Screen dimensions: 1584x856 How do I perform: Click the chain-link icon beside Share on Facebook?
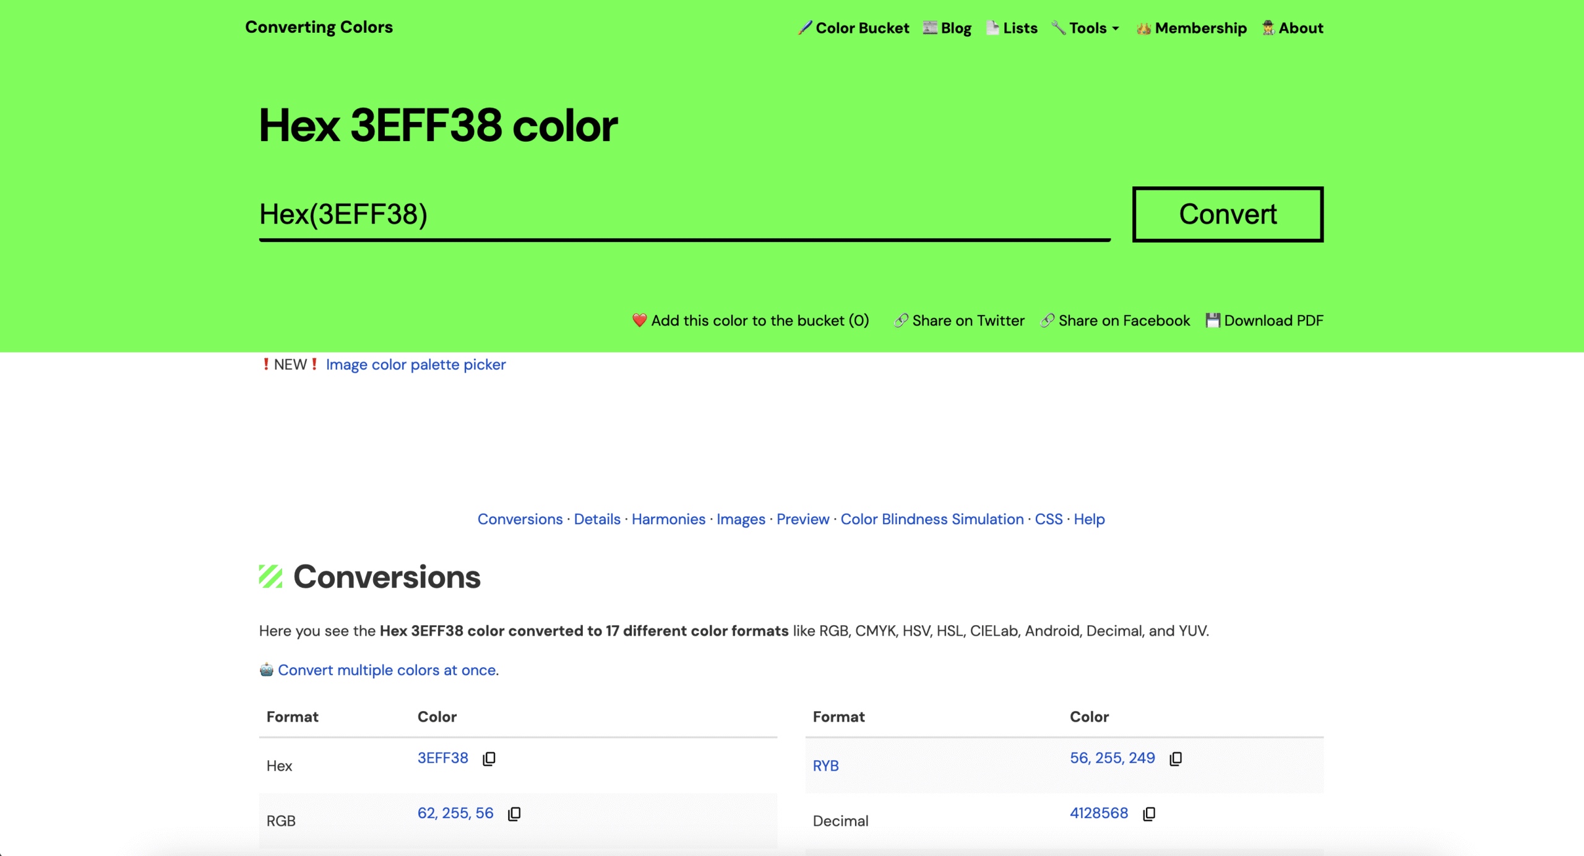tap(1047, 320)
